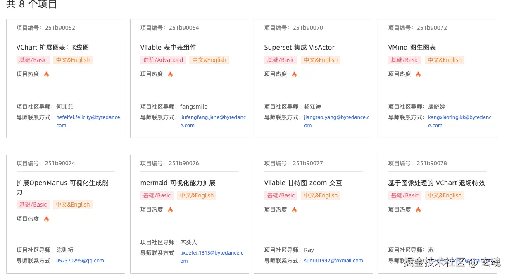
Task: Click 基础/Basic tag on 扩展OpenManus card
Action: [33, 205]
